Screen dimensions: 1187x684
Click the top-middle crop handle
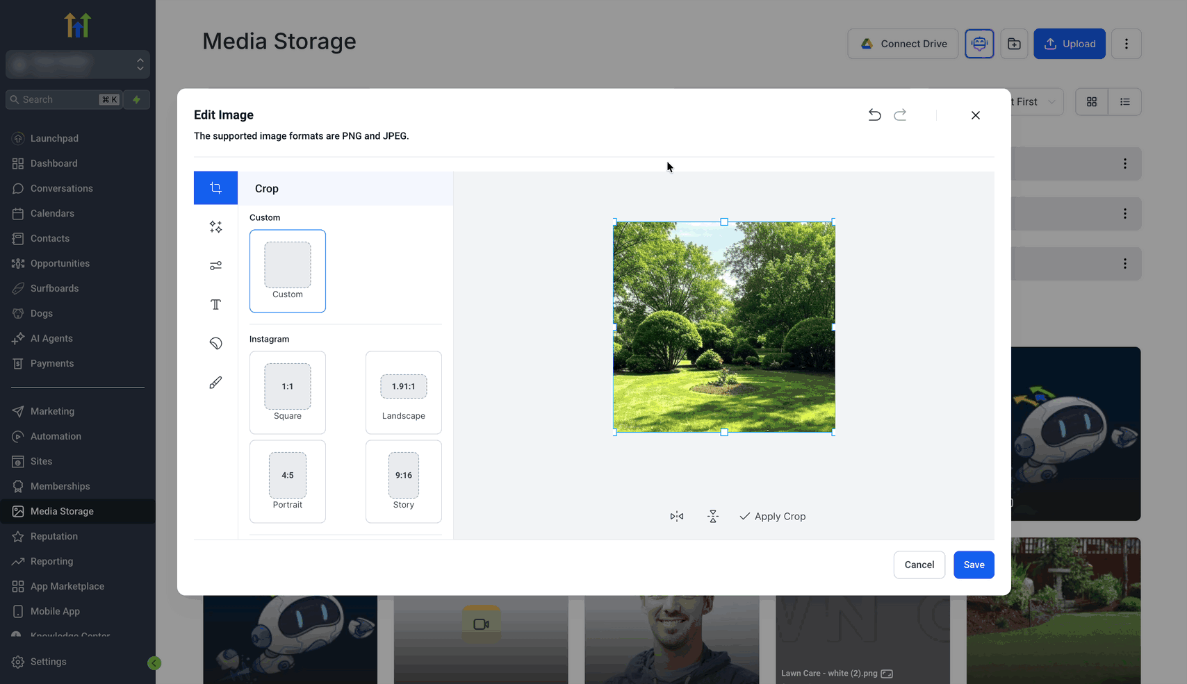(x=724, y=222)
